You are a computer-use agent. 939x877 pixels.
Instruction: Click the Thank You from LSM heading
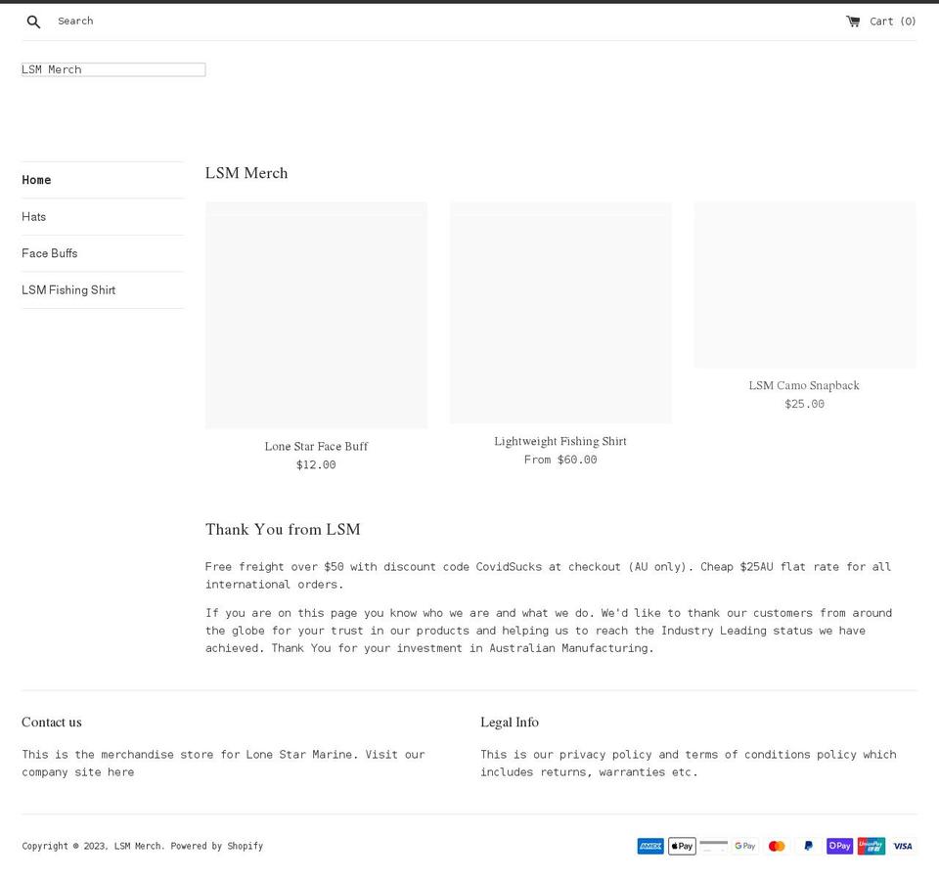[283, 529]
